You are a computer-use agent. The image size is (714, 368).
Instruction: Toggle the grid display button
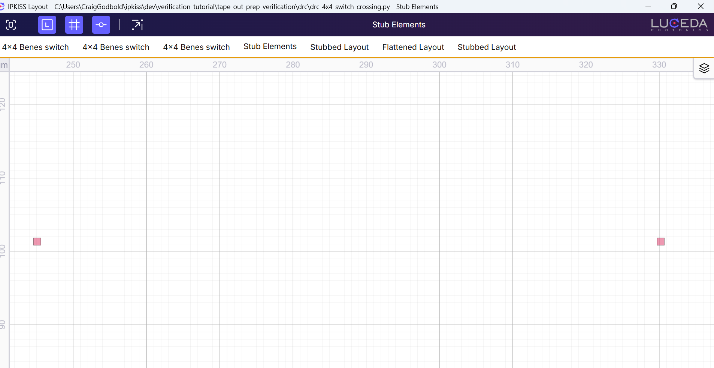(74, 25)
